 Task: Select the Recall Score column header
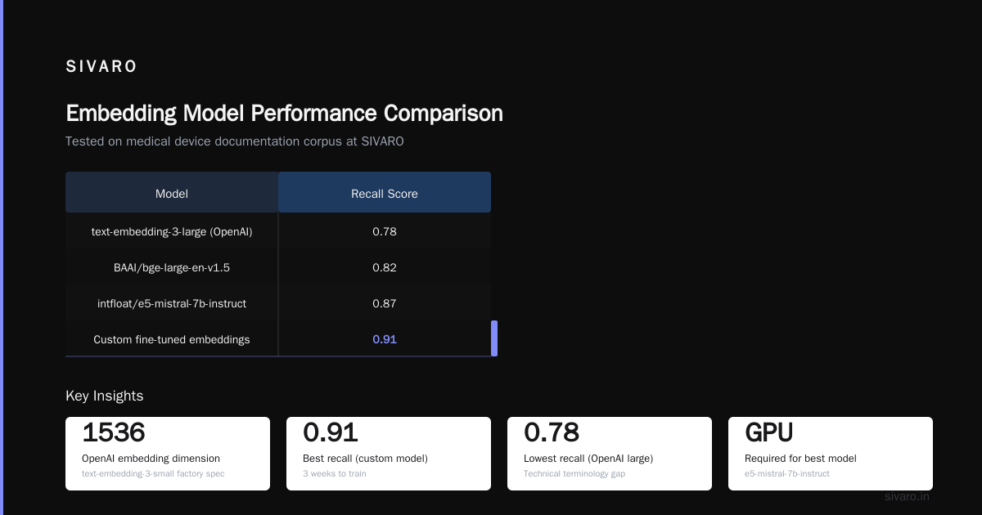[x=385, y=194]
